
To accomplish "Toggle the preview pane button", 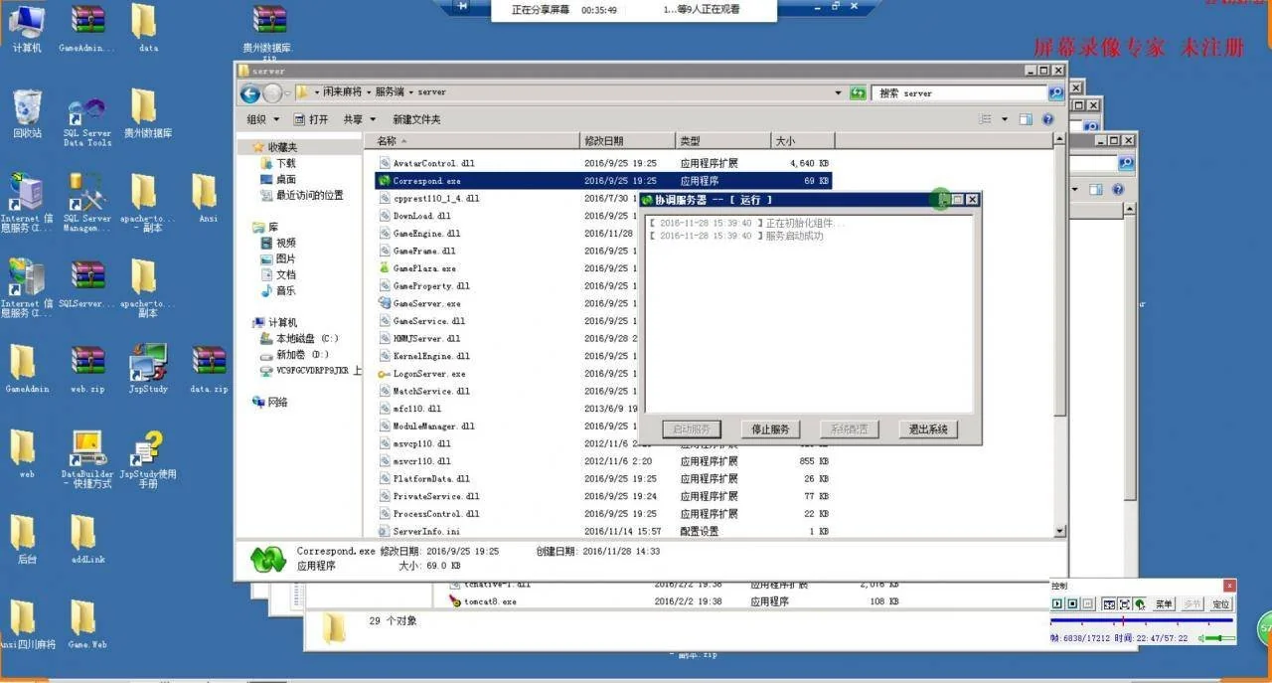I will pos(1026,119).
